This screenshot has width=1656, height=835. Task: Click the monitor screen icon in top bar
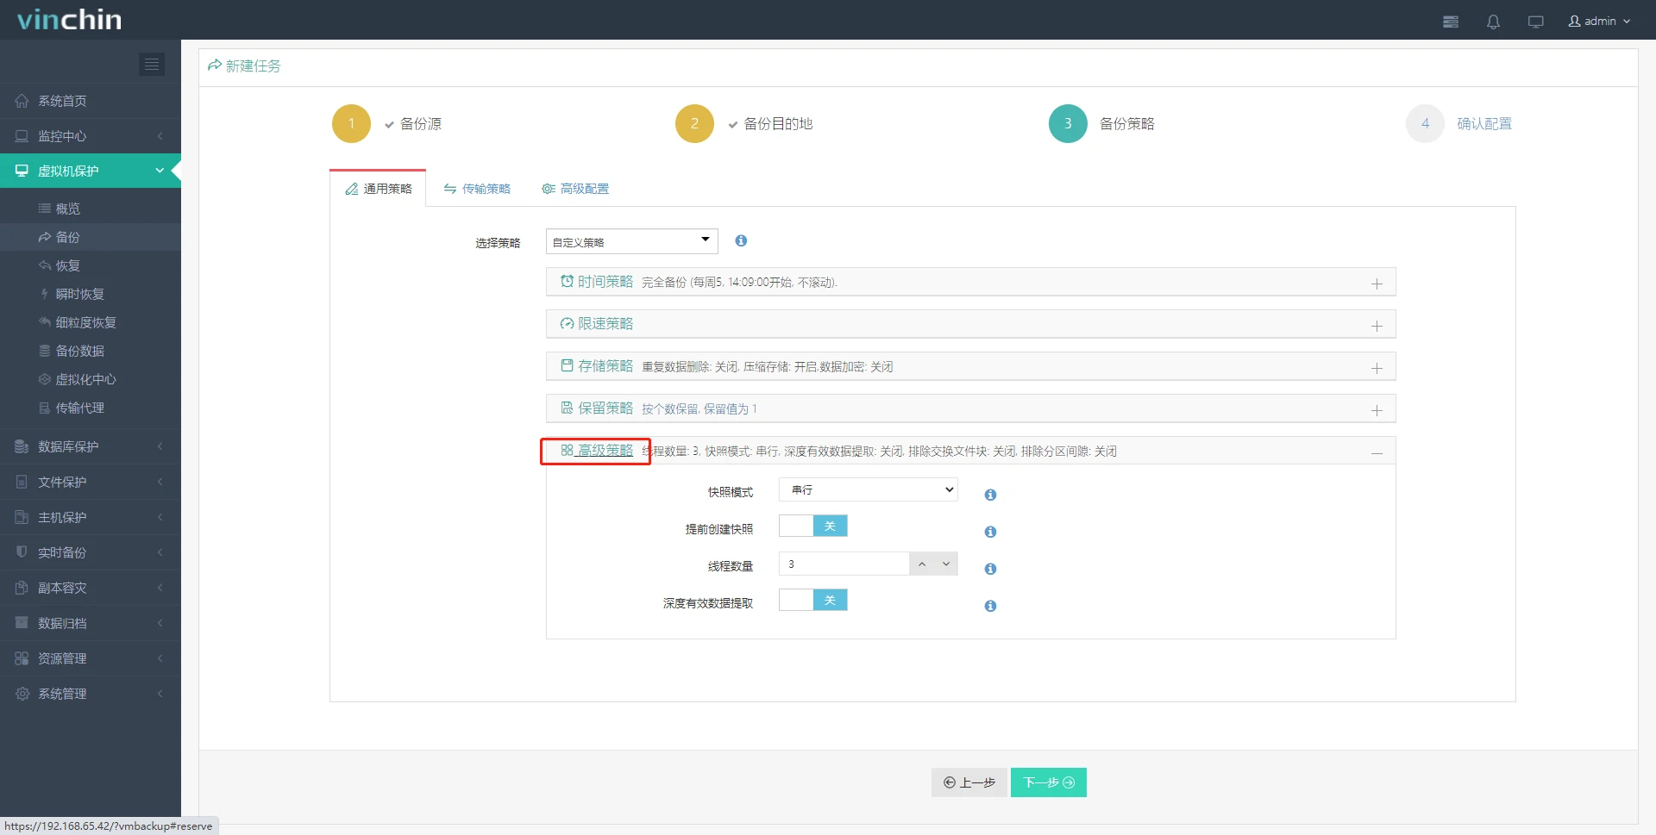click(x=1535, y=22)
